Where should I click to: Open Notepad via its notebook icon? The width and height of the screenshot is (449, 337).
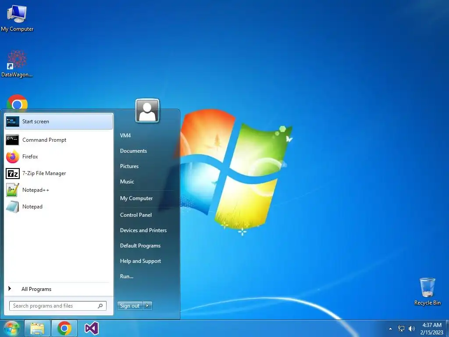click(x=13, y=207)
